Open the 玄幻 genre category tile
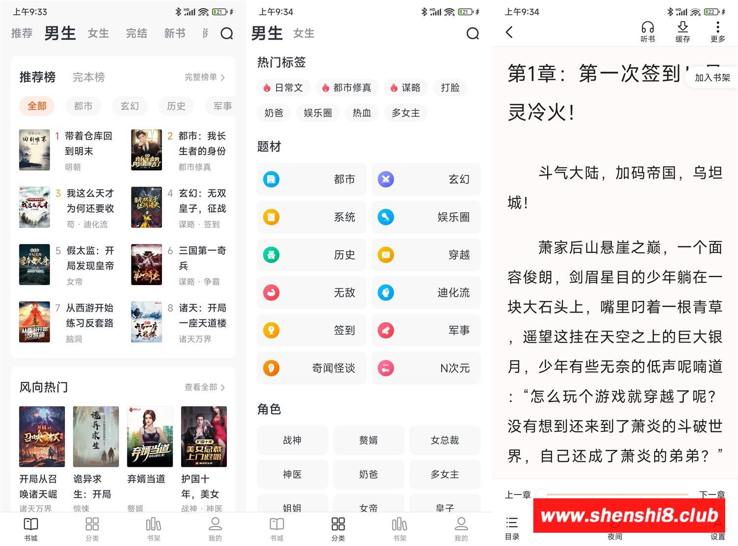This screenshot has height=546, width=738. [x=426, y=179]
